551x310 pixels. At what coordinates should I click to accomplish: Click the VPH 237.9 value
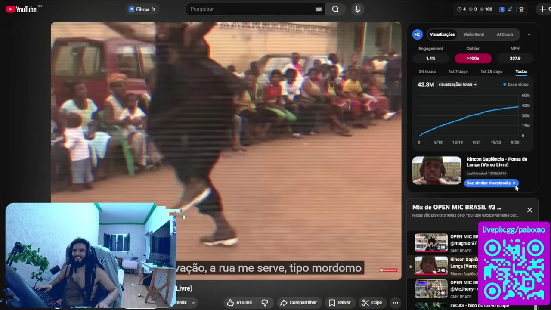515,58
